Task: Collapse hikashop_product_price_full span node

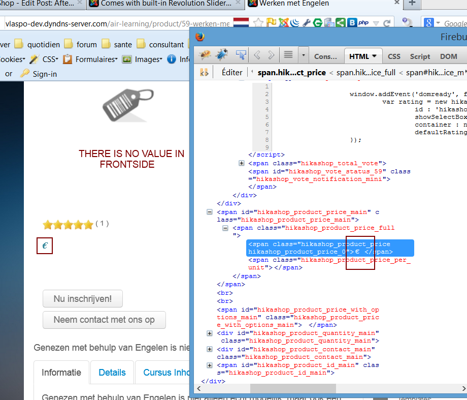Action: (225, 228)
